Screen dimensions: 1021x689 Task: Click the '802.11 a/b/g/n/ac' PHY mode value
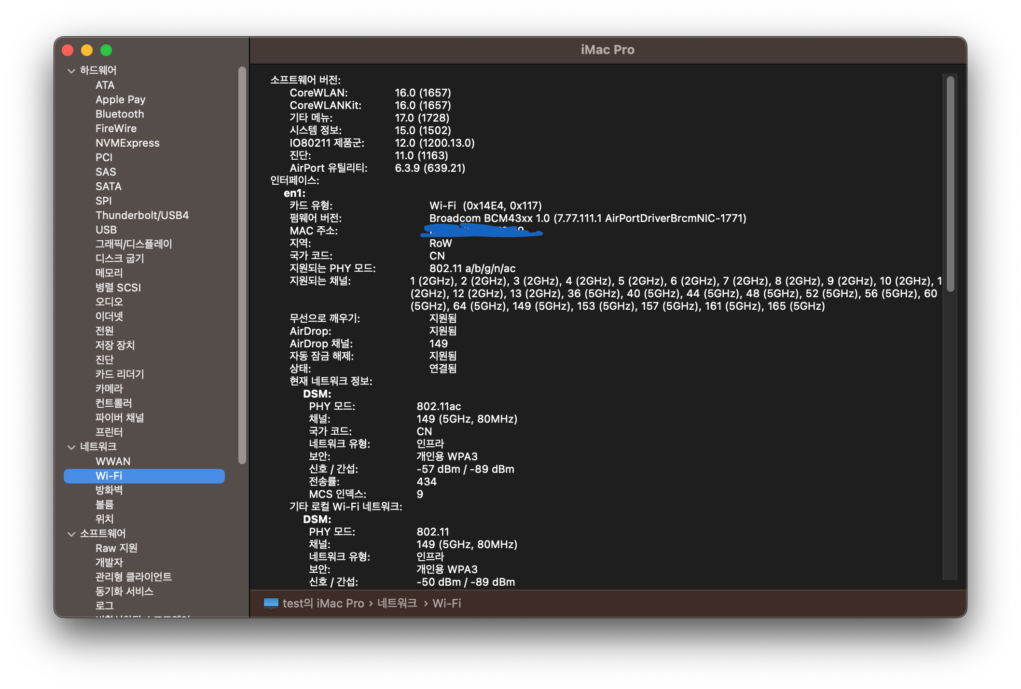(472, 269)
